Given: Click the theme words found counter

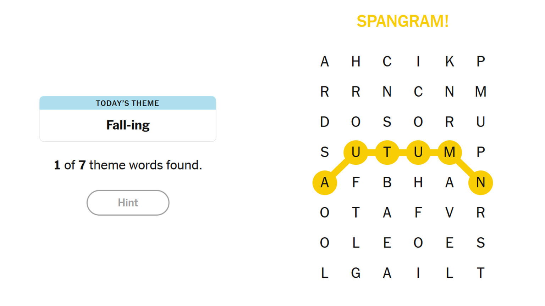Looking at the screenshot, I should coord(128,165).
